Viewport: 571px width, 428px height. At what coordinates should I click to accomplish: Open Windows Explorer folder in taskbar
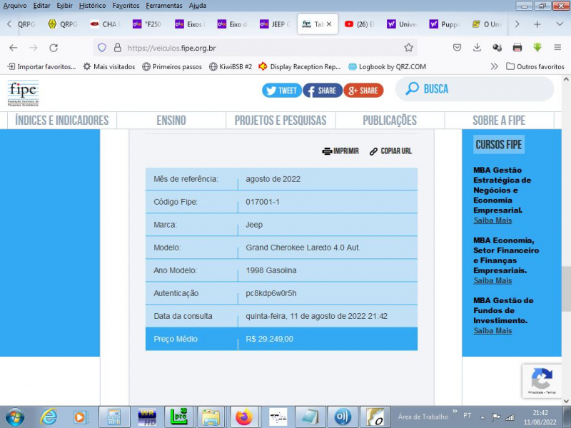211,417
